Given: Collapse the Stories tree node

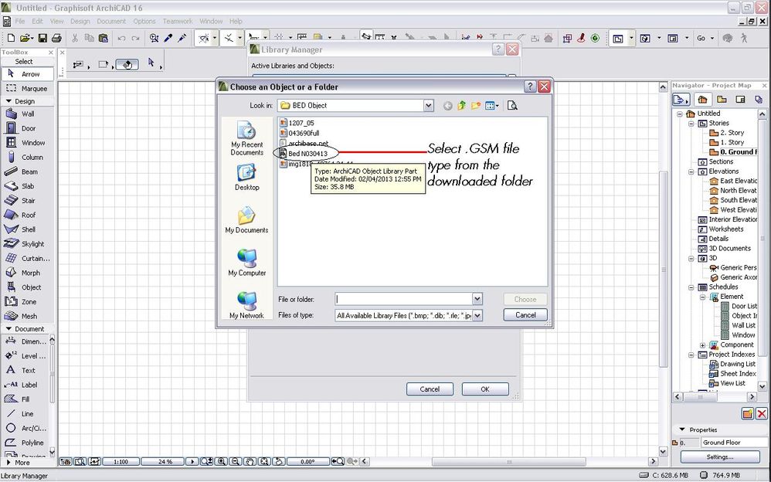Looking at the screenshot, I should pyautogui.click(x=691, y=124).
